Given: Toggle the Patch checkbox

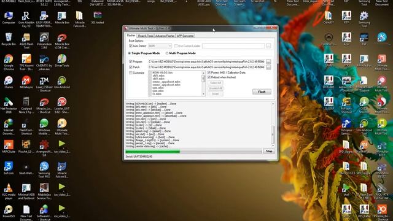Looking at the screenshot, I should pyautogui.click(x=131, y=67).
